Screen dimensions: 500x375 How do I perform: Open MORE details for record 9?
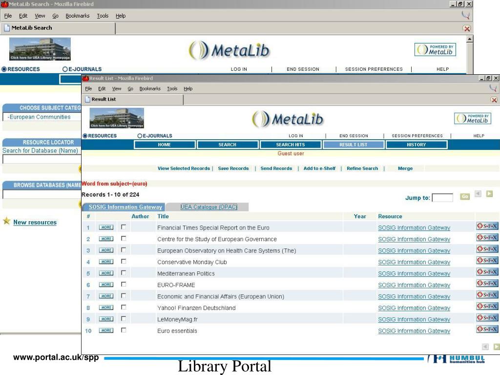[x=106, y=319]
